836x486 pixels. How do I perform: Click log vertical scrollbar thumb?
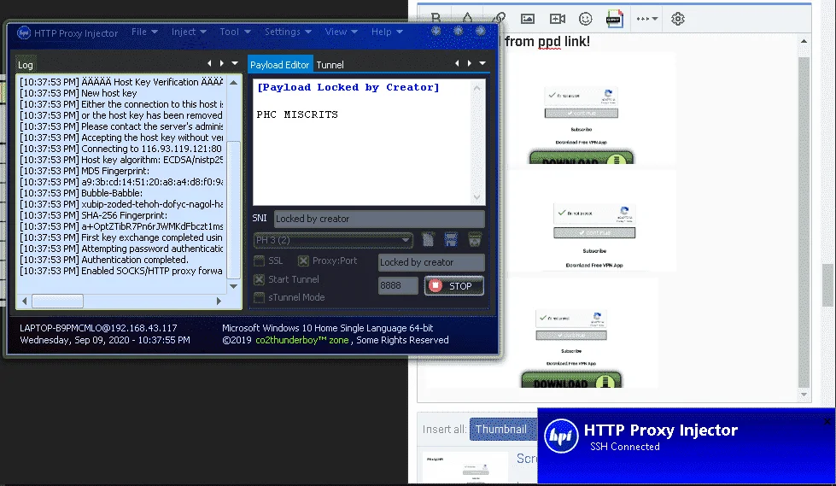[233, 209]
